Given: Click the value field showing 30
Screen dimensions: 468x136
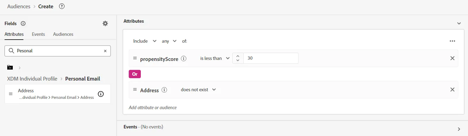Looking at the screenshot, I should (x=271, y=58).
